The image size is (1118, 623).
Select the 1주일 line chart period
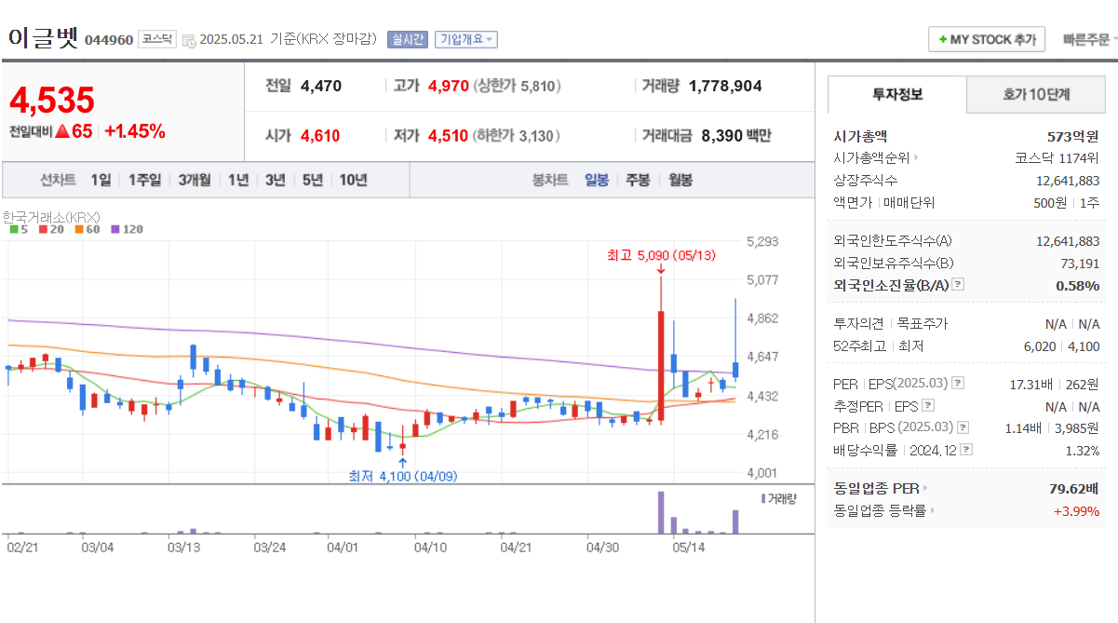coord(144,180)
